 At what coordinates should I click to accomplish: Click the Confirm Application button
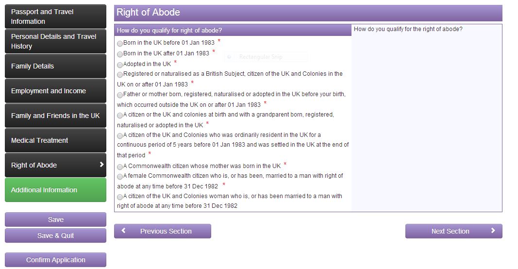[x=55, y=260]
